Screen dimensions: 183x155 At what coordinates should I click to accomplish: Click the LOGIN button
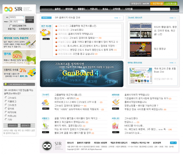(30, 19)
